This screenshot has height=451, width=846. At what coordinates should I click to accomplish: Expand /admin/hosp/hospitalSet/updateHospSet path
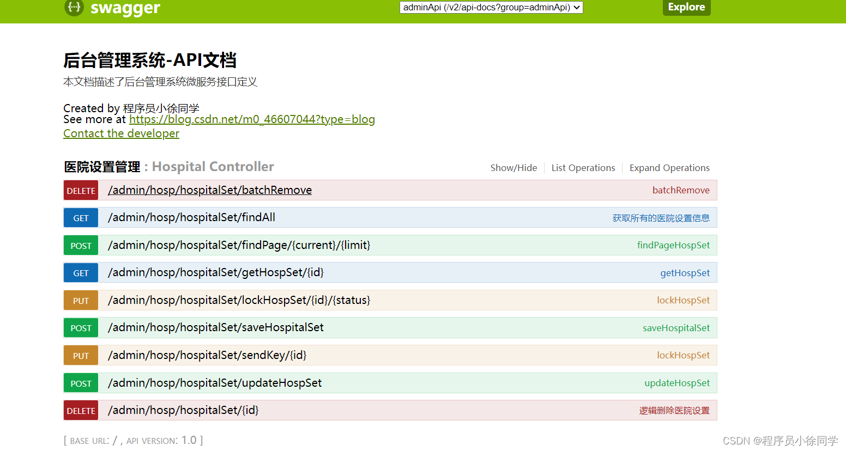215,383
